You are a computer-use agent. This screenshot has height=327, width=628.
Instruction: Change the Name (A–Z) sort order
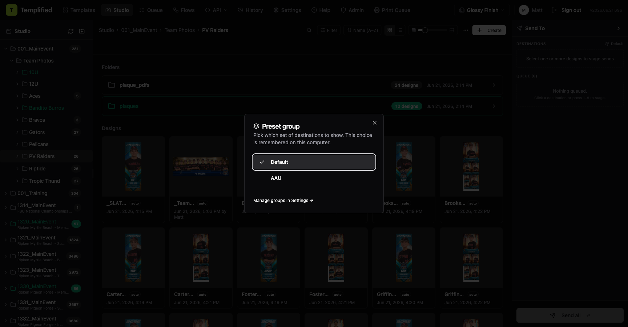point(363,30)
